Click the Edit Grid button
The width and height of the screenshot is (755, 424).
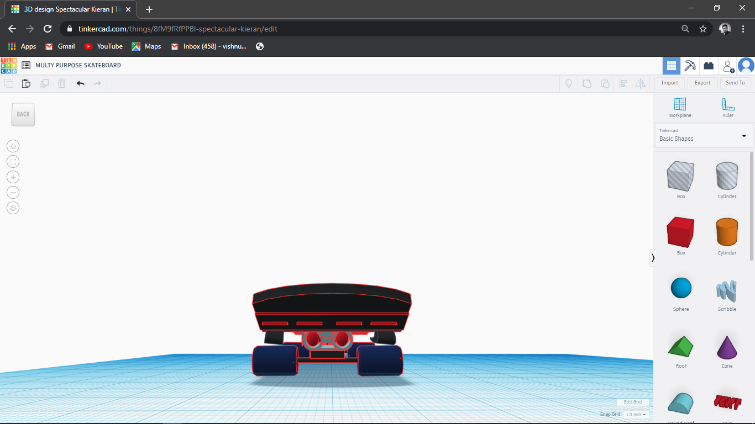633,402
